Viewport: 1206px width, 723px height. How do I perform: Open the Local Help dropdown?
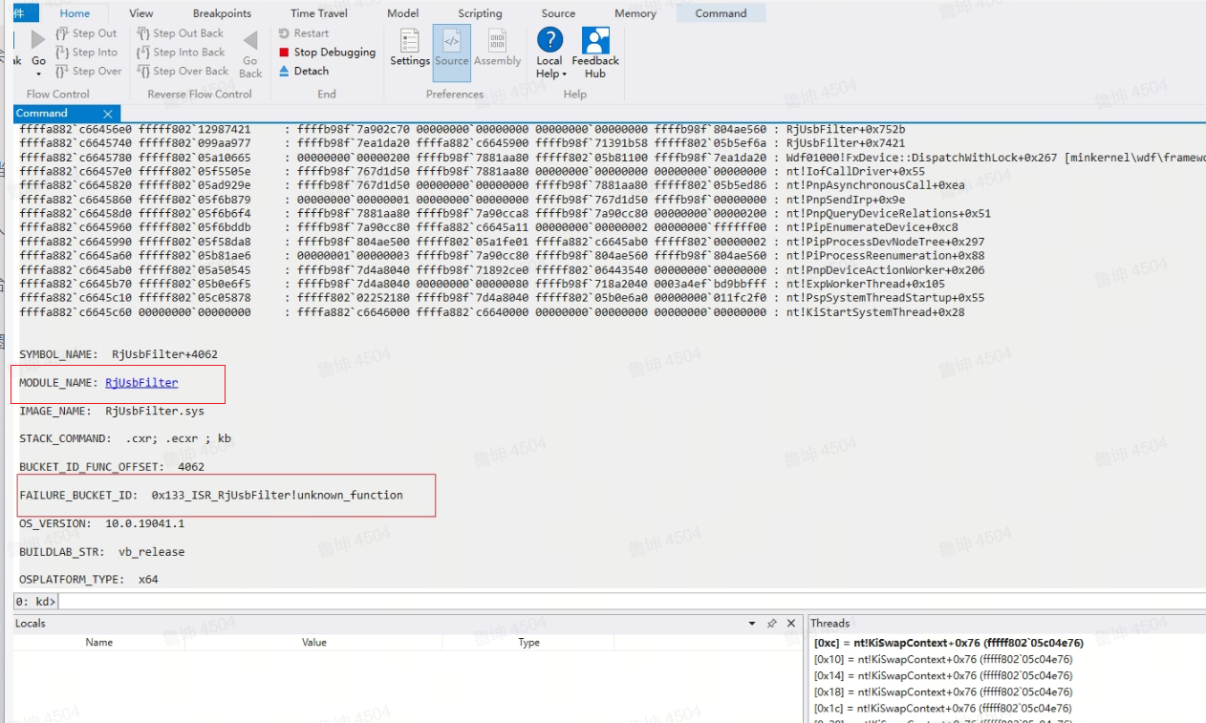coord(550,74)
